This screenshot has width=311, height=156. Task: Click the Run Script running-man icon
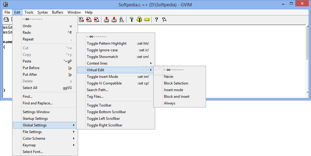point(122,19)
